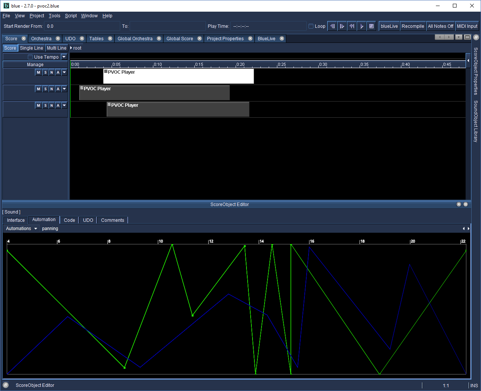The height and width of the screenshot is (391, 481).
Task: Enable the Loop checkbox
Action: click(x=311, y=26)
